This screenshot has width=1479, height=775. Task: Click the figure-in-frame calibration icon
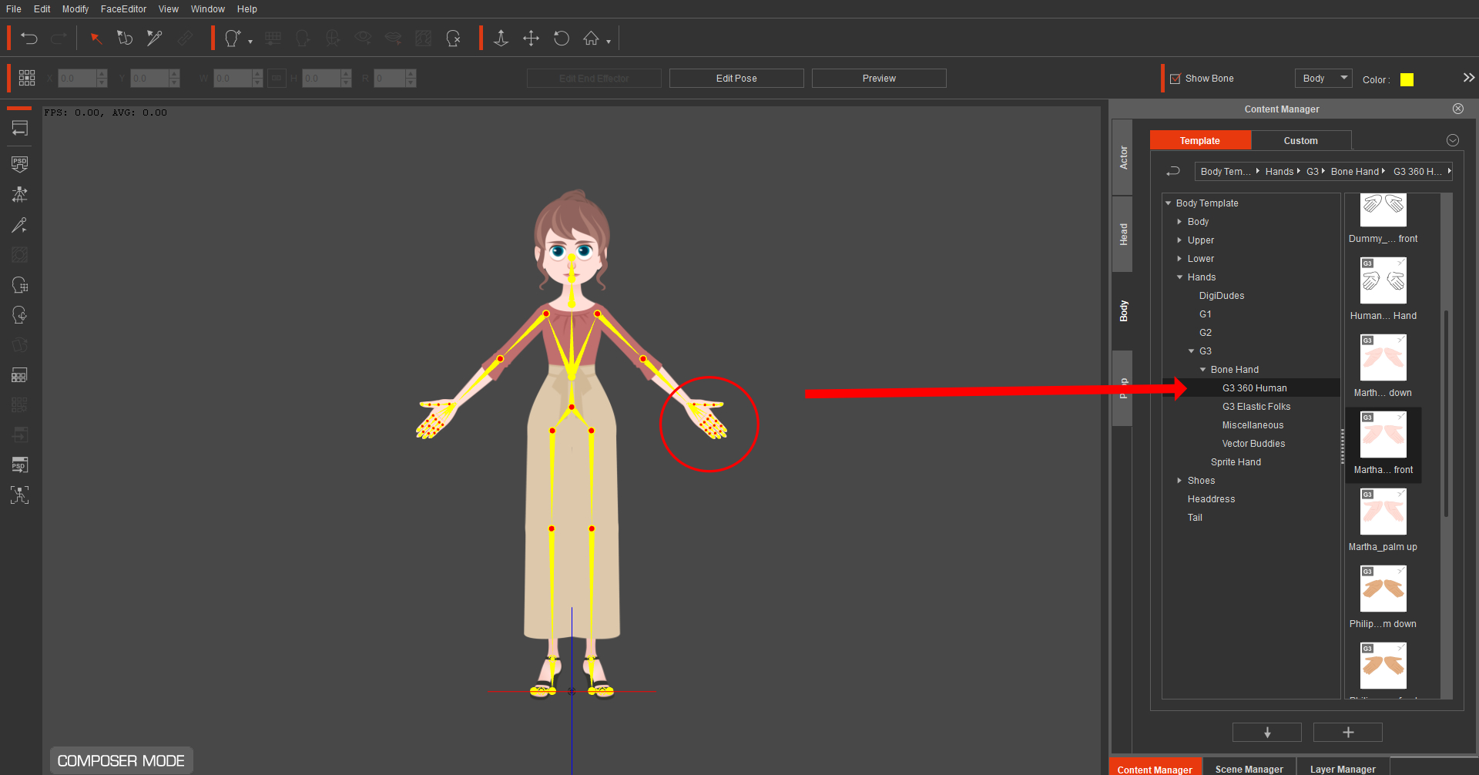[x=20, y=495]
